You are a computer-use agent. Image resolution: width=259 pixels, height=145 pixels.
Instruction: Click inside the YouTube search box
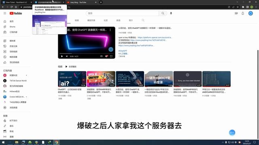pyautogui.click(x=122, y=13)
